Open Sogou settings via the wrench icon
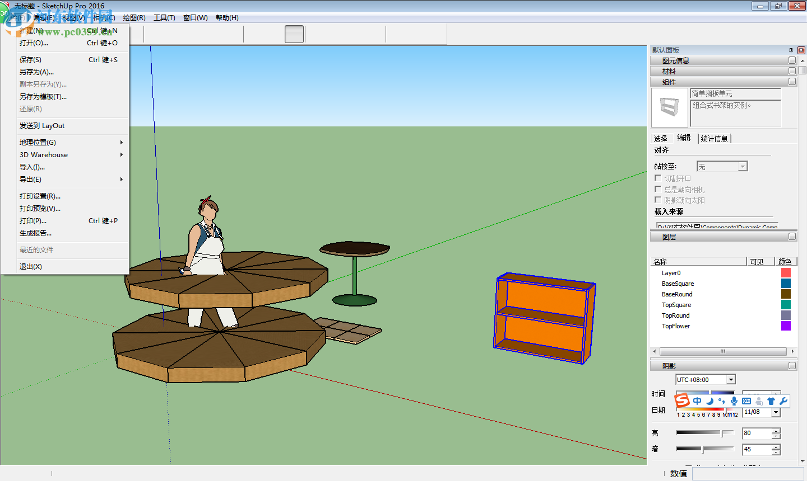The height and width of the screenshot is (481, 807). pyautogui.click(x=784, y=400)
